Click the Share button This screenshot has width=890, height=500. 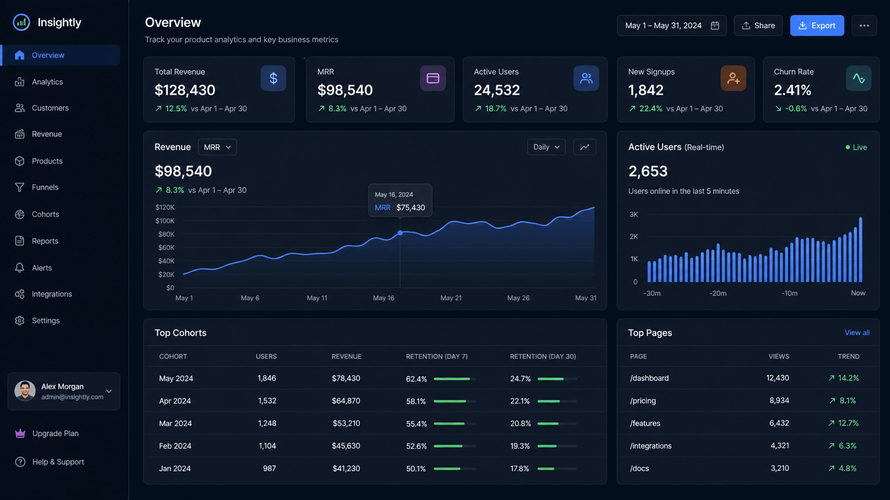click(758, 26)
